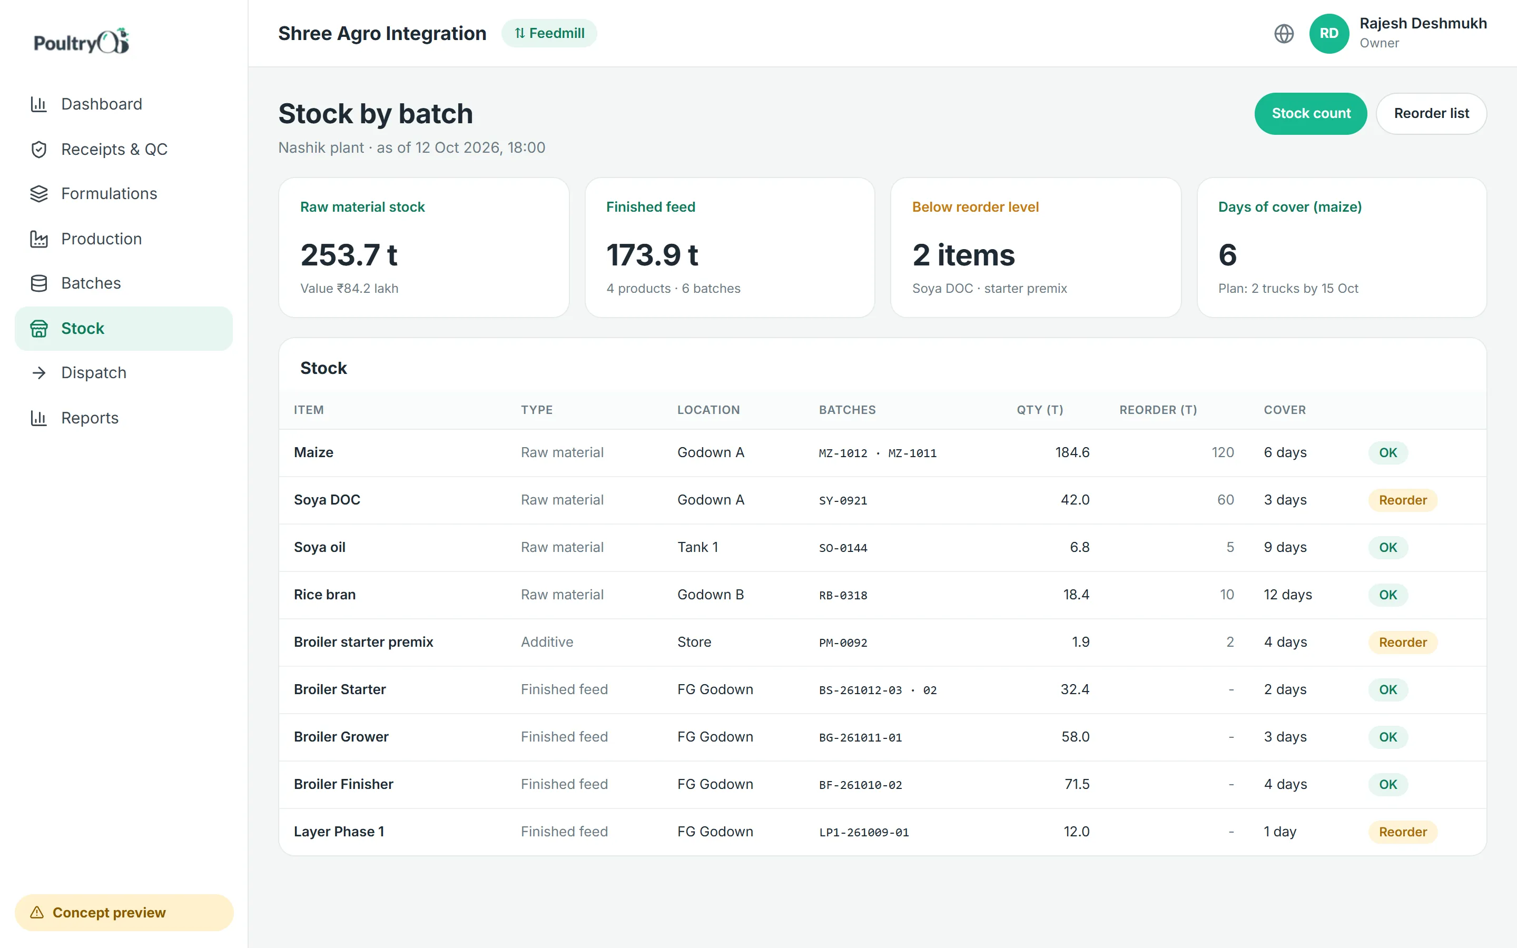This screenshot has height=948, width=1517.
Task: Open Receipts & QC section
Action: click(x=123, y=149)
